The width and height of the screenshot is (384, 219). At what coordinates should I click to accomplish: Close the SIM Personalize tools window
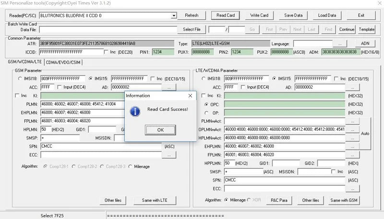click(x=379, y=3)
